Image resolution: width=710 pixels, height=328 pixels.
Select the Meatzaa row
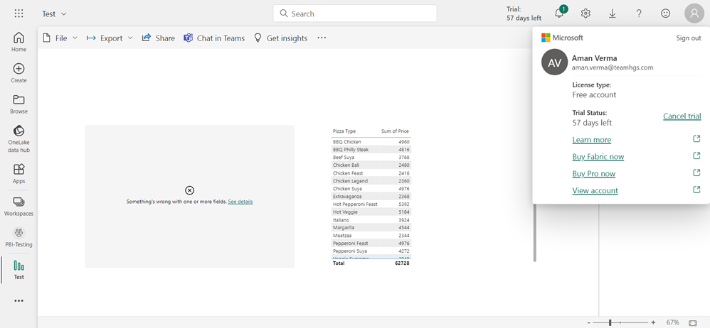click(371, 236)
